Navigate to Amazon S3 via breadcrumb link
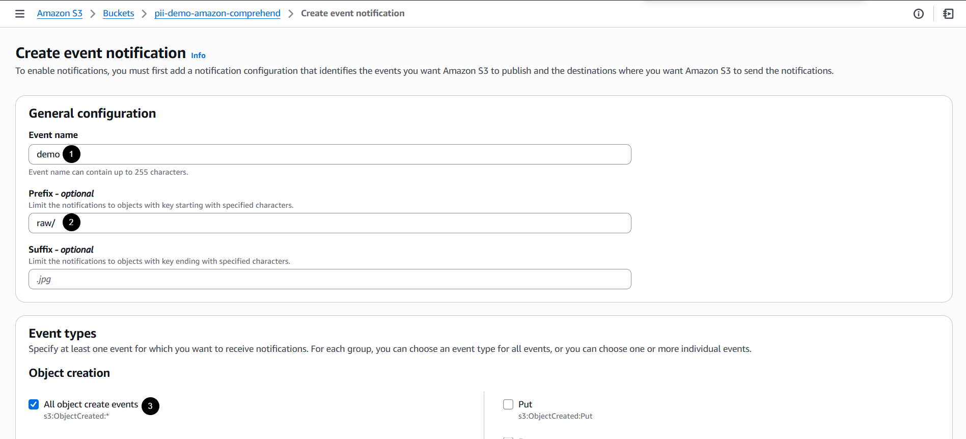Image resolution: width=966 pixels, height=439 pixels. tap(60, 13)
